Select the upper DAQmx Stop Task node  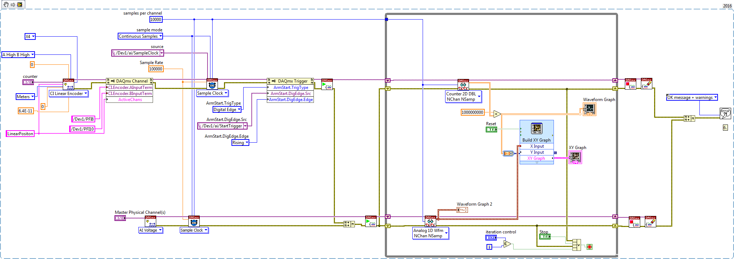tap(631, 84)
